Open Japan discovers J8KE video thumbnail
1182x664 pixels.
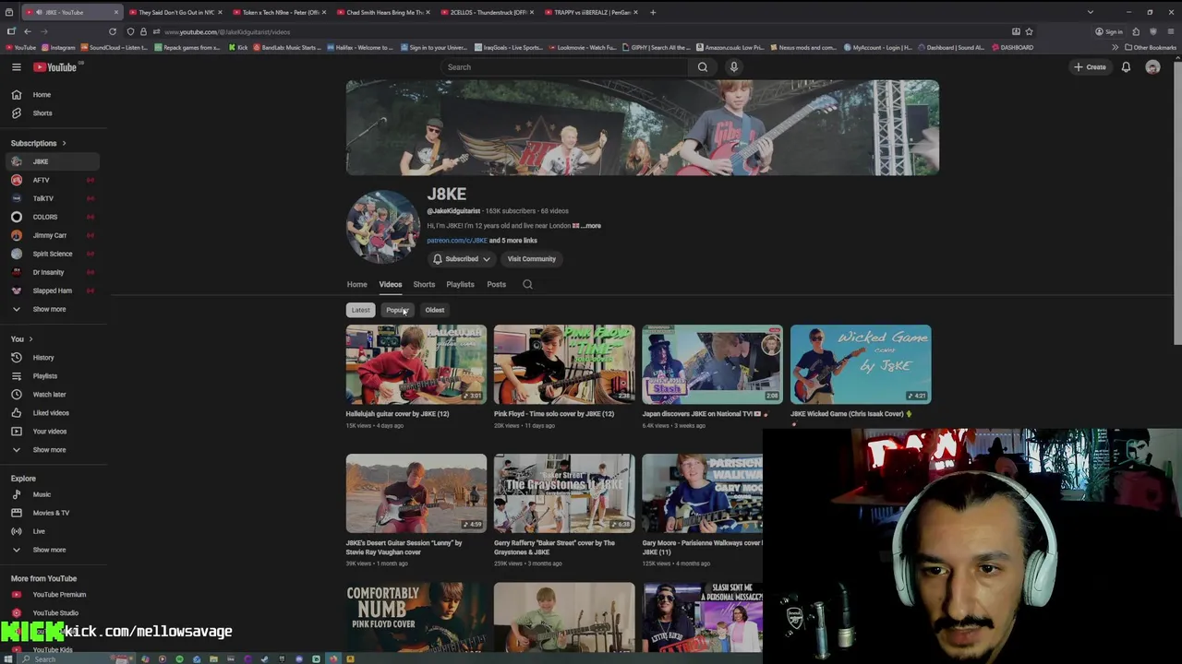713,364
